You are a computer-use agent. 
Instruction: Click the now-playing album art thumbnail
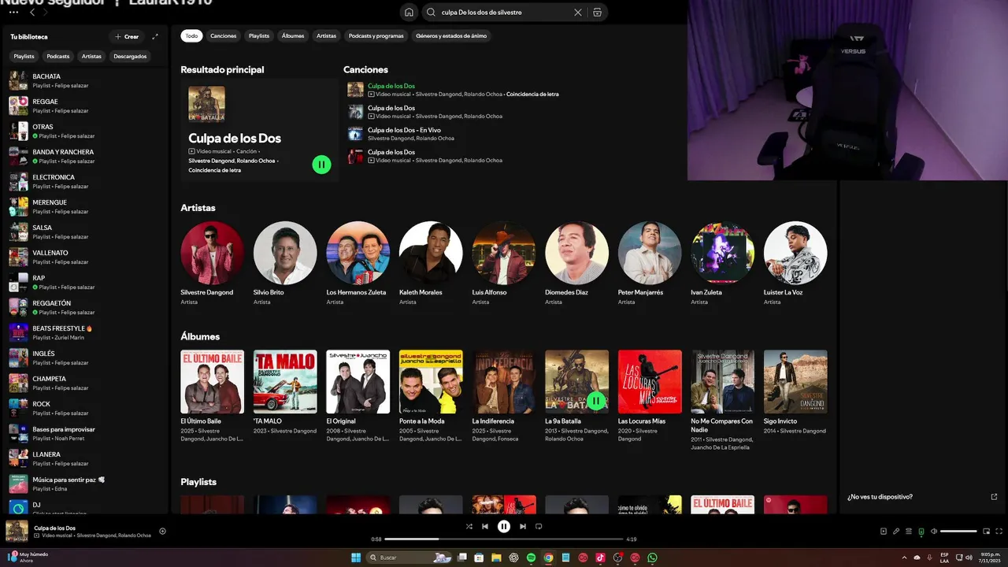17,531
